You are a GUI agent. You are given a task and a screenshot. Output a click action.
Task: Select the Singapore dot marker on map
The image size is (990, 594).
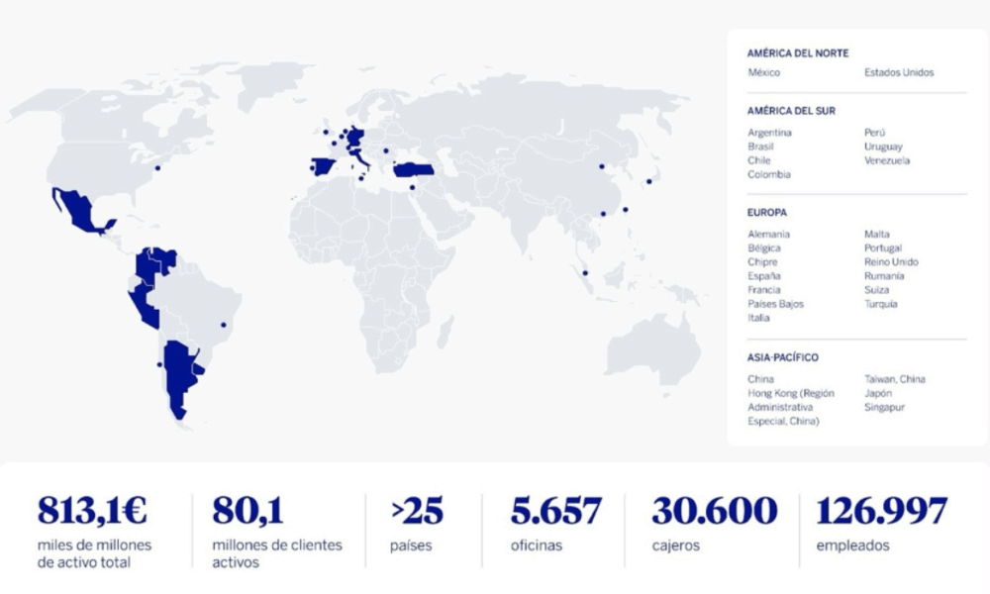pos(584,273)
